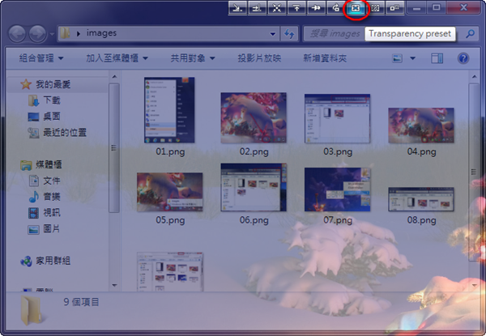Toggle the preview pane button

tap(437, 58)
